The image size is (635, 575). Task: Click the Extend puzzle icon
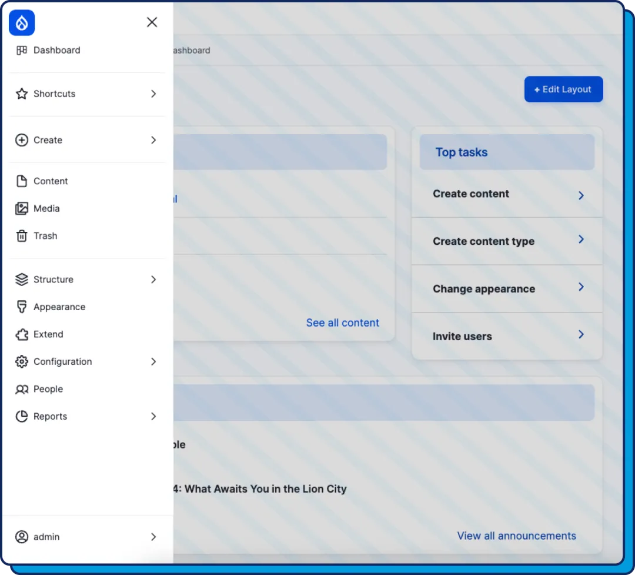coord(22,334)
